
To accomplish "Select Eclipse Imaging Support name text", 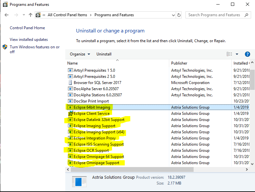I will coord(95,126).
